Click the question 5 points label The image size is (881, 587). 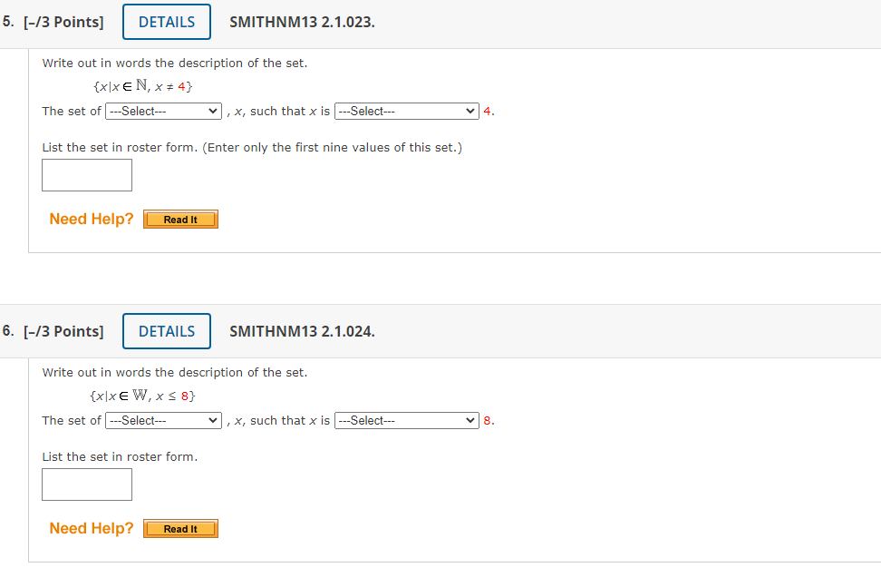[63, 22]
